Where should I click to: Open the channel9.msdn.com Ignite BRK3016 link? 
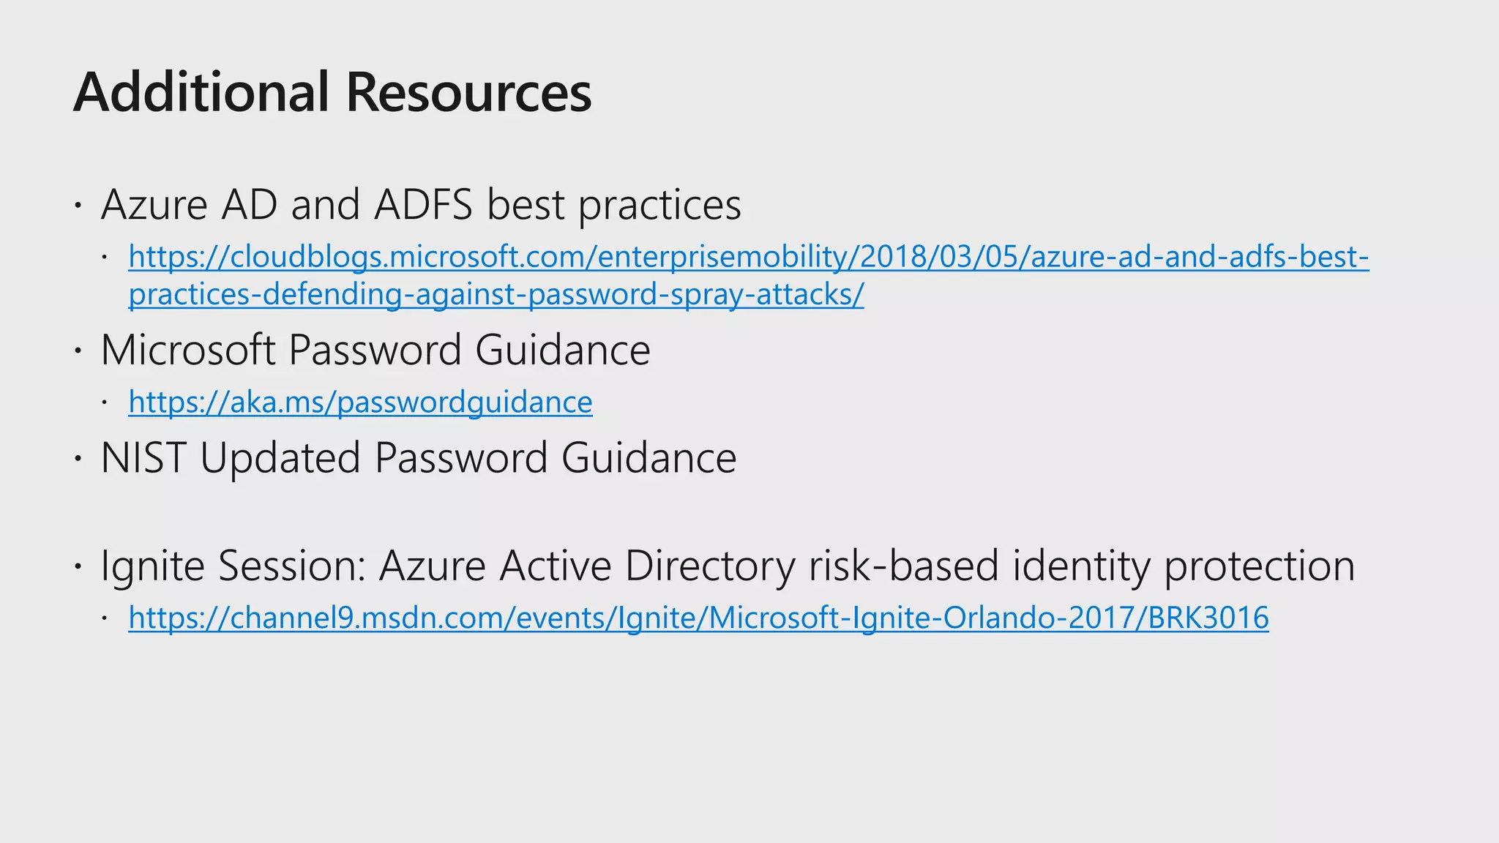coord(698,618)
